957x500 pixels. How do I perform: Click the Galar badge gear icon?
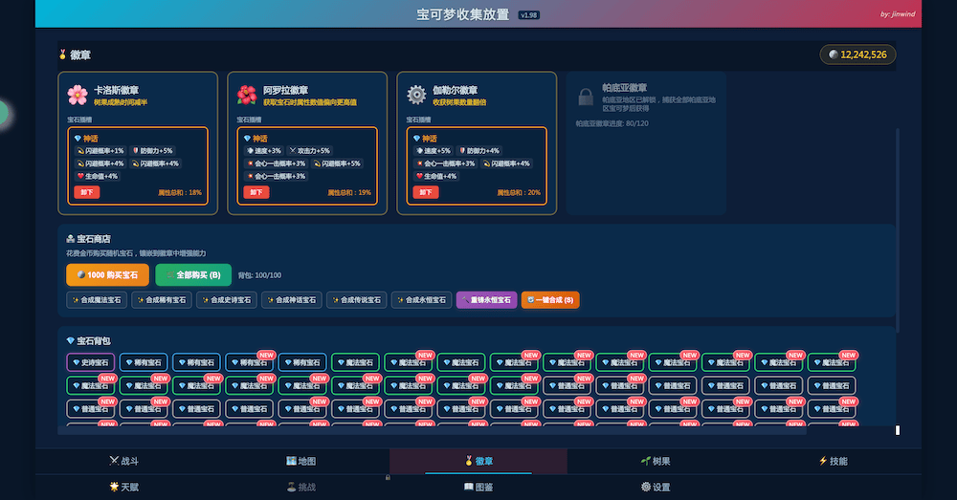(x=416, y=95)
